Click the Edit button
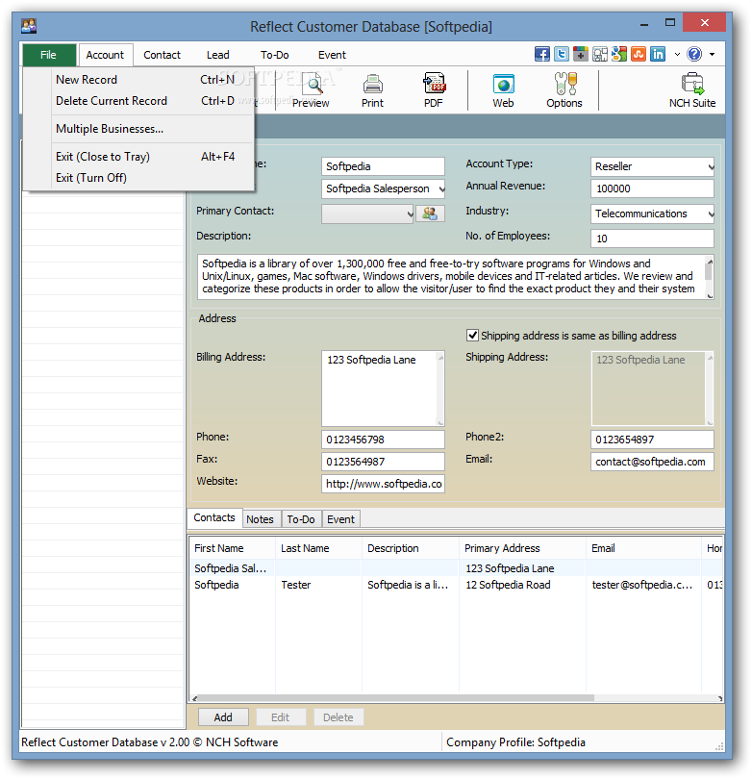The height and width of the screenshot is (779, 752). point(280,717)
